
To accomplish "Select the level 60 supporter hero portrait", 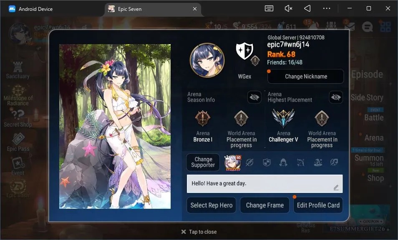I will [x=232, y=162].
